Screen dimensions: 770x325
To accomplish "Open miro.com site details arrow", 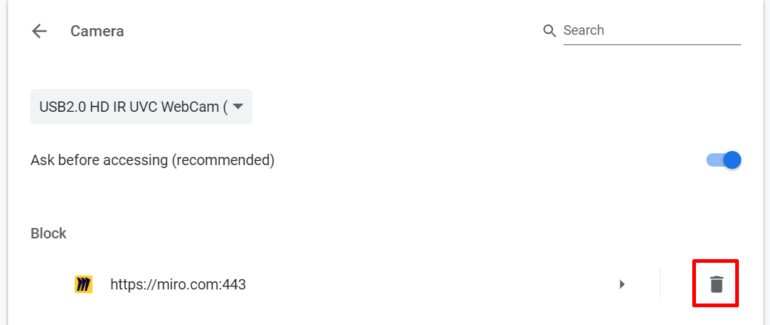I will click(x=622, y=284).
